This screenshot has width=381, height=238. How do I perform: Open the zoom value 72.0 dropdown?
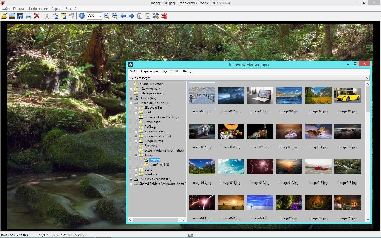click(100, 16)
